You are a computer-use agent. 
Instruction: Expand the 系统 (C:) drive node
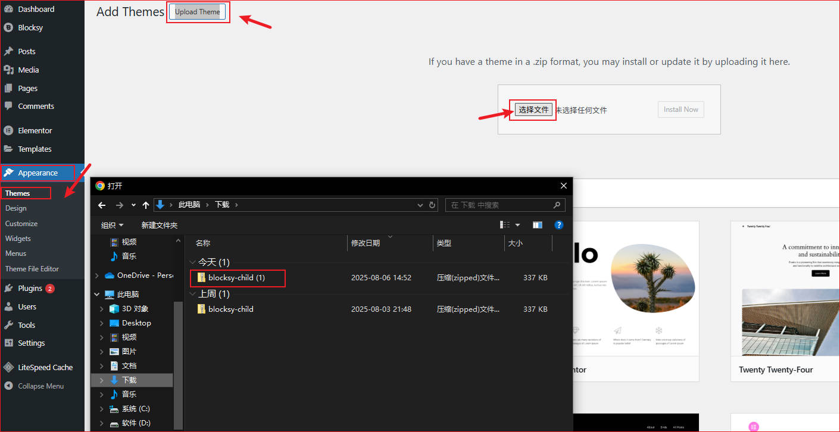[102, 409]
